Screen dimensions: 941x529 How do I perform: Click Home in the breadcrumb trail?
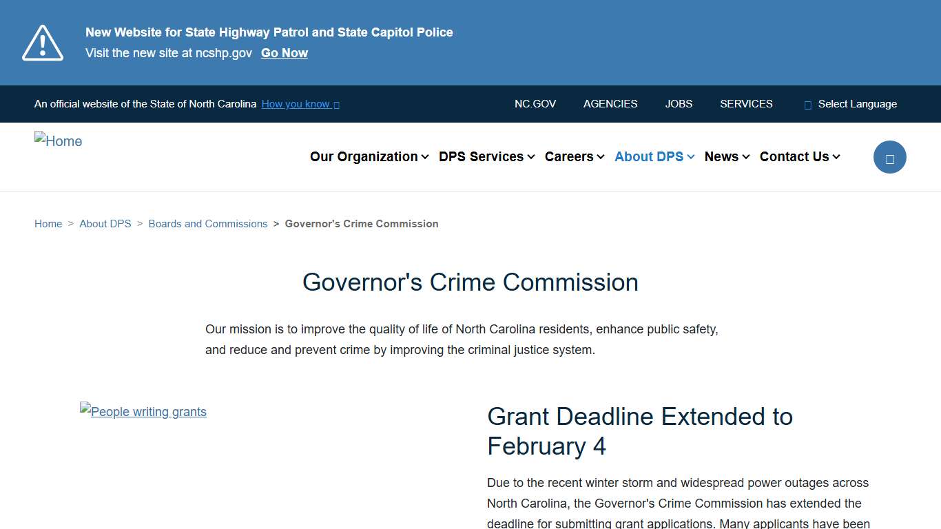tap(48, 223)
